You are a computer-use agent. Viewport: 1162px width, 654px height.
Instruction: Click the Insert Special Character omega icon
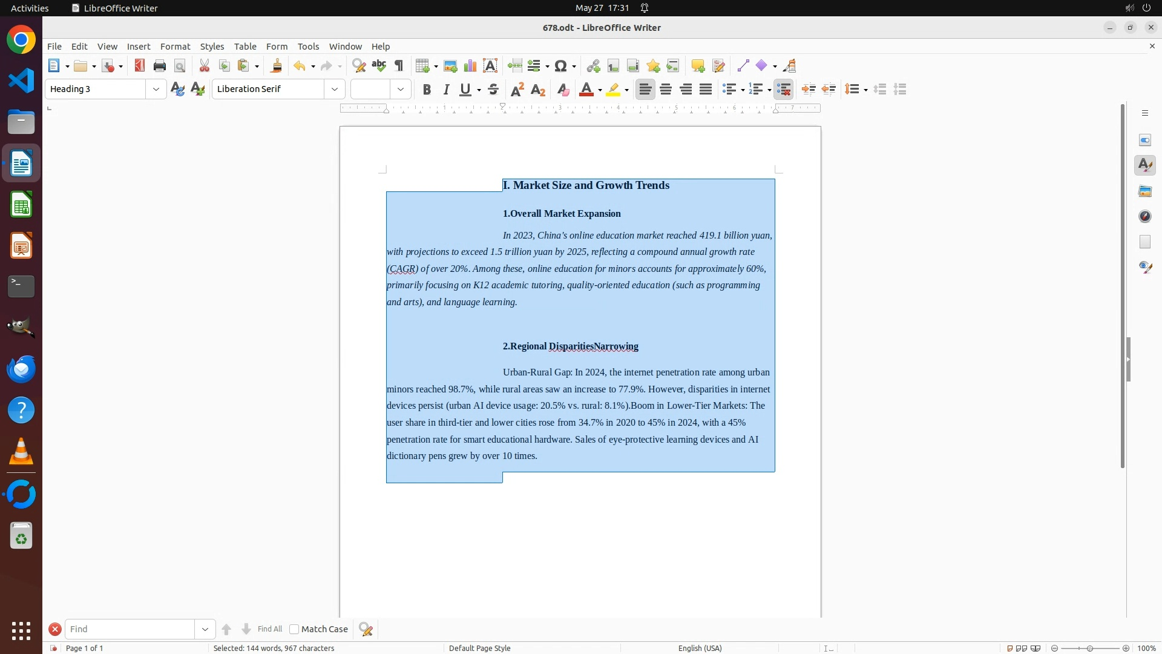click(561, 66)
